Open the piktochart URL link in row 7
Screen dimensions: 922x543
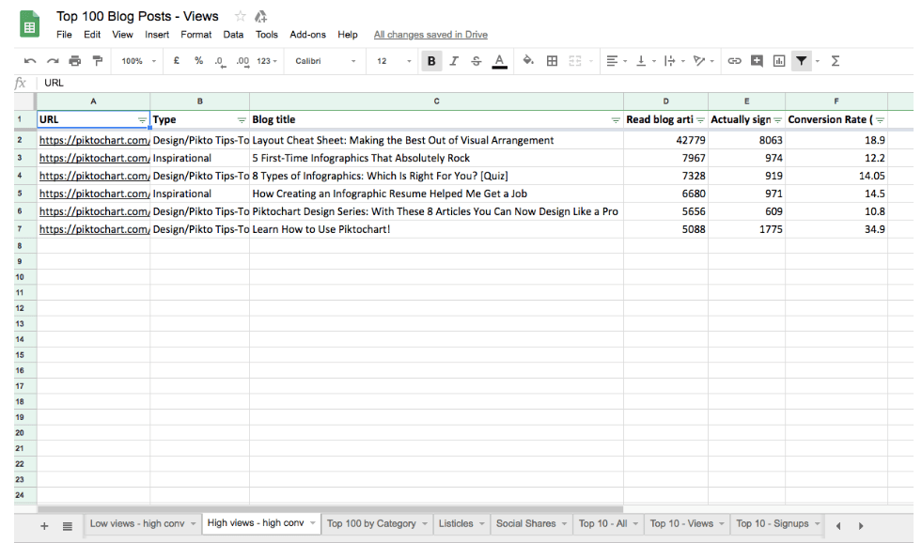click(x=95, y=229)
